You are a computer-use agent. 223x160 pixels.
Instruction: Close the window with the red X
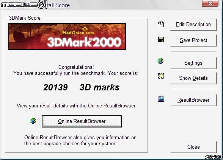(210, 3)
